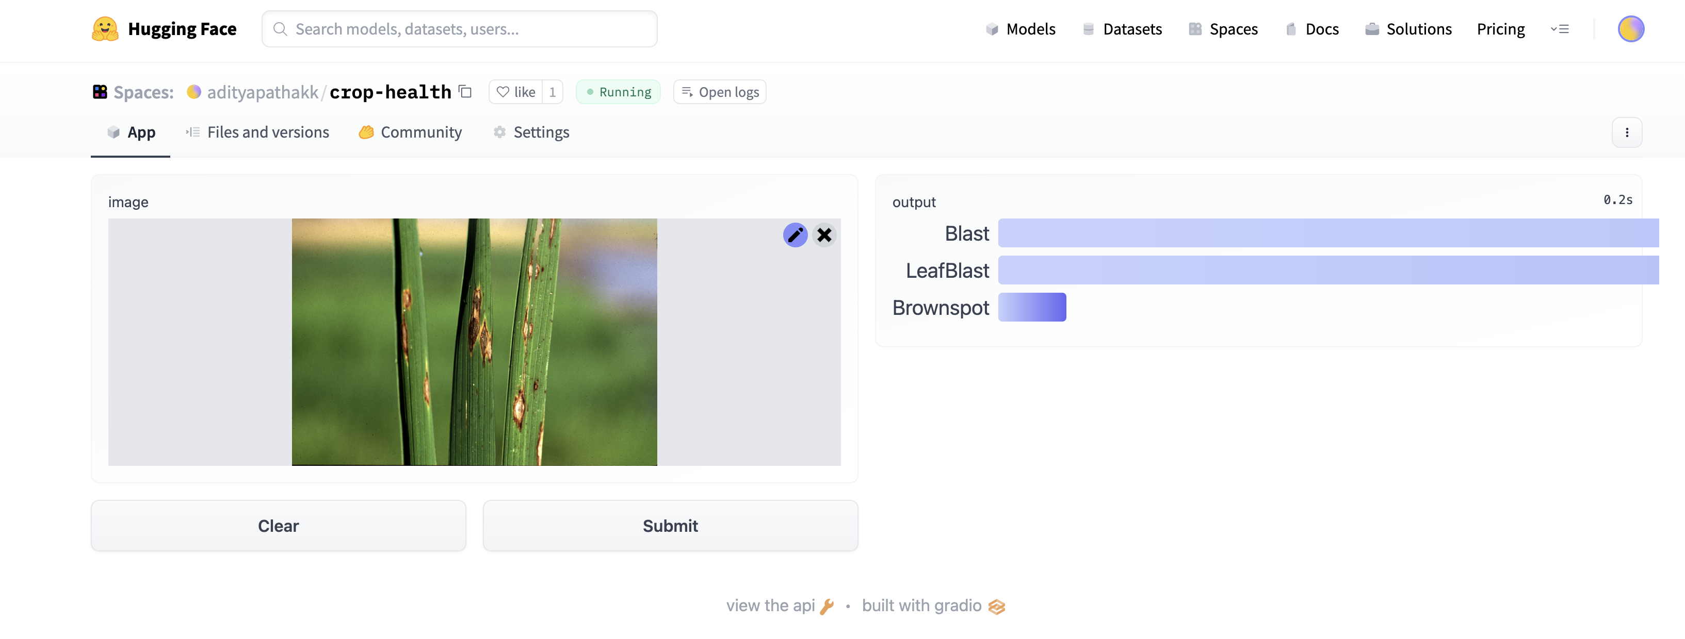This screenshot has width=1685, height=639.
Task: Open the three-dot space options menu
Action: (1627, 132)
